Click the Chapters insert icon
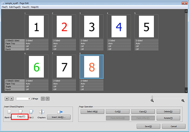Image resolution: width=189 pixels, height=132 pixels. pyautogui.click(x=42, y=112)
